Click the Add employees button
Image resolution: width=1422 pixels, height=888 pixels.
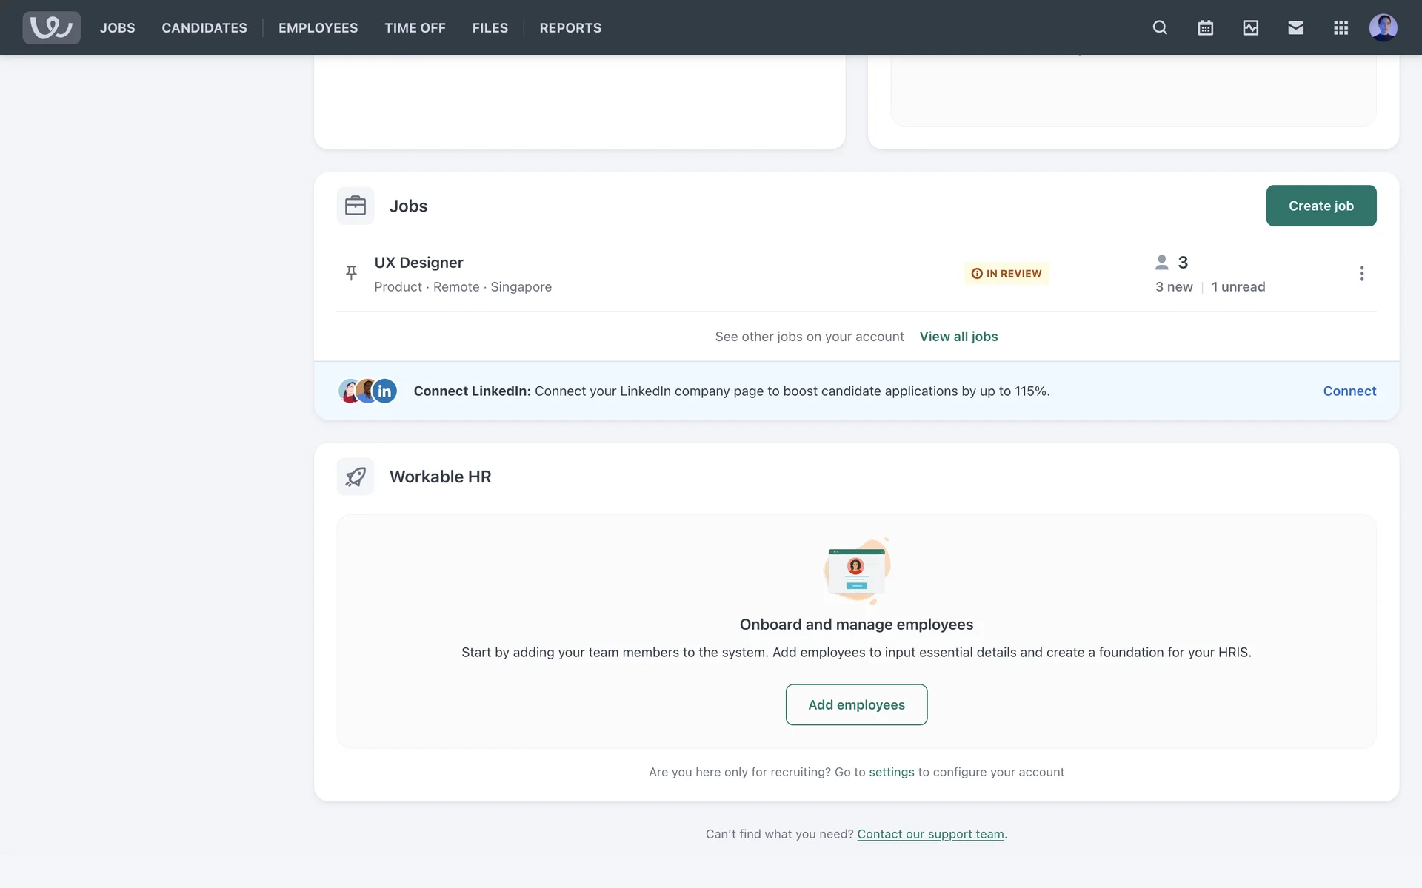click(856, 704)
